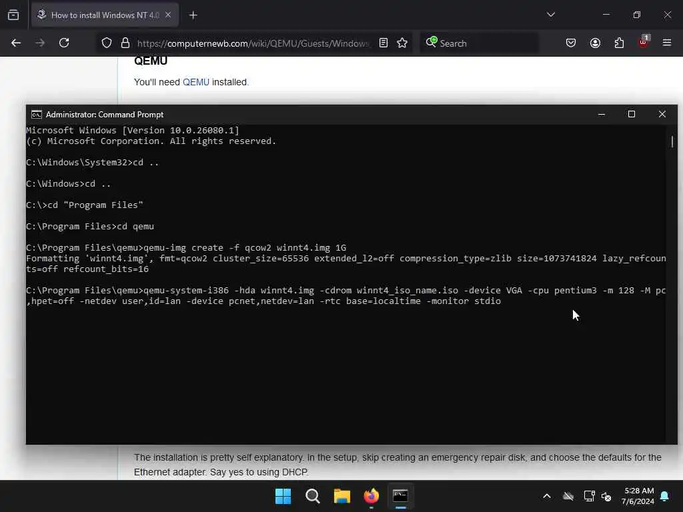Viewport: 683px width, 512px height.
Task: Toggle Reader View in the address bar
Action: point(384,43)
